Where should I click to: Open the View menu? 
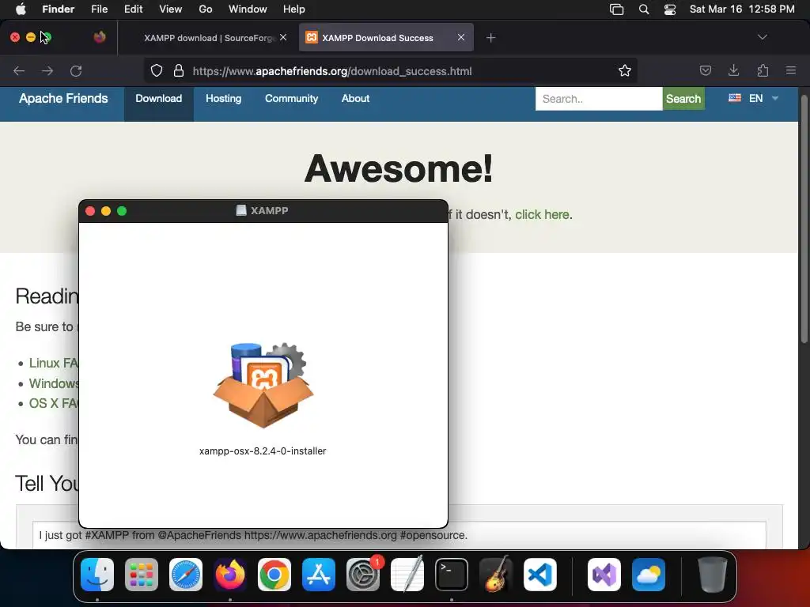coord(171,9)
